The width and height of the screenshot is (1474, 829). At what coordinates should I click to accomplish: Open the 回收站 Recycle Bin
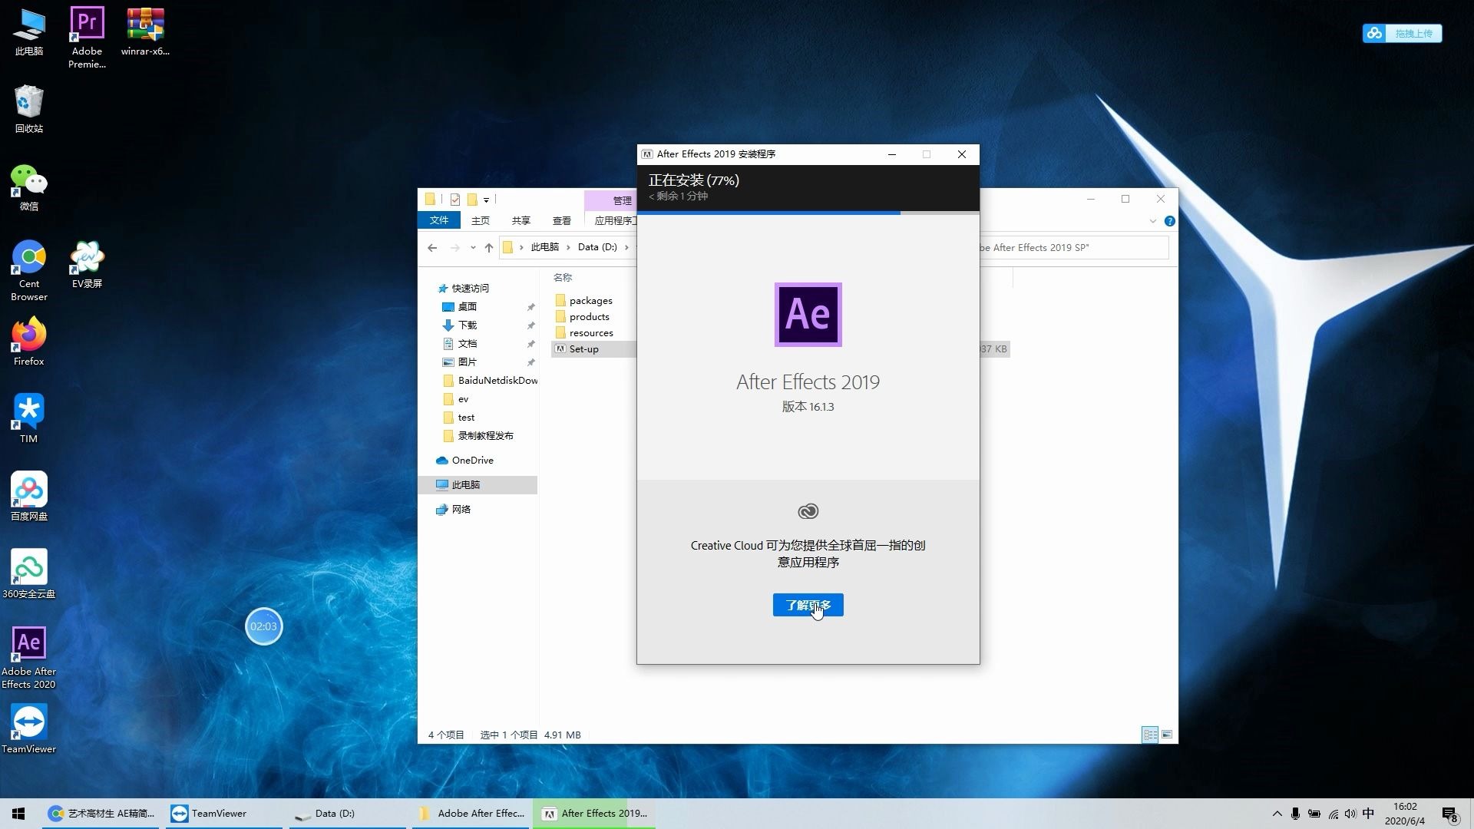click(28, 105)
